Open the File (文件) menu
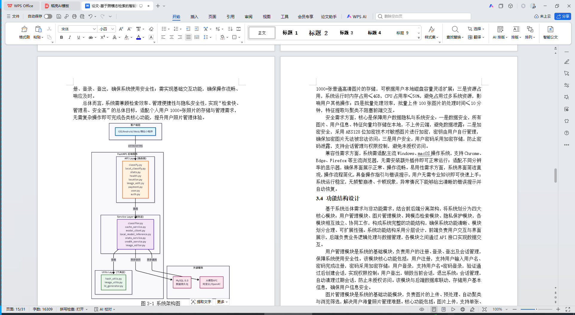Image resolution: width=575 pixels, height=315 pixels. (x=13, y=16)
